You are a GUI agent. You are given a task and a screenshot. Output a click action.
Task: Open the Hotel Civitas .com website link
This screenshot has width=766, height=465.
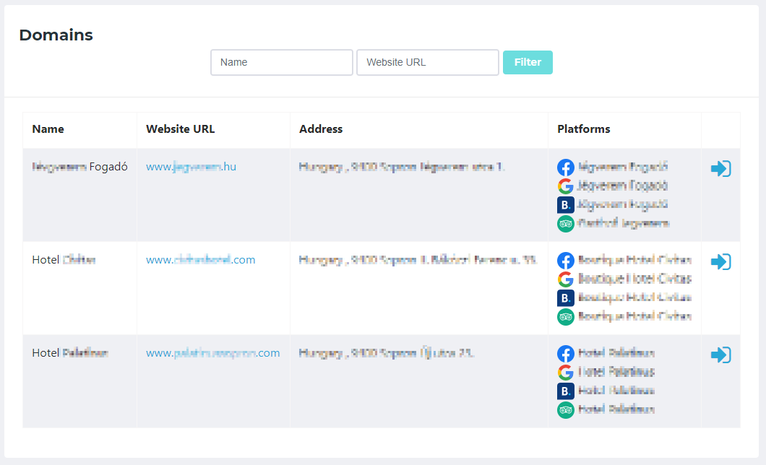[200, 260]
